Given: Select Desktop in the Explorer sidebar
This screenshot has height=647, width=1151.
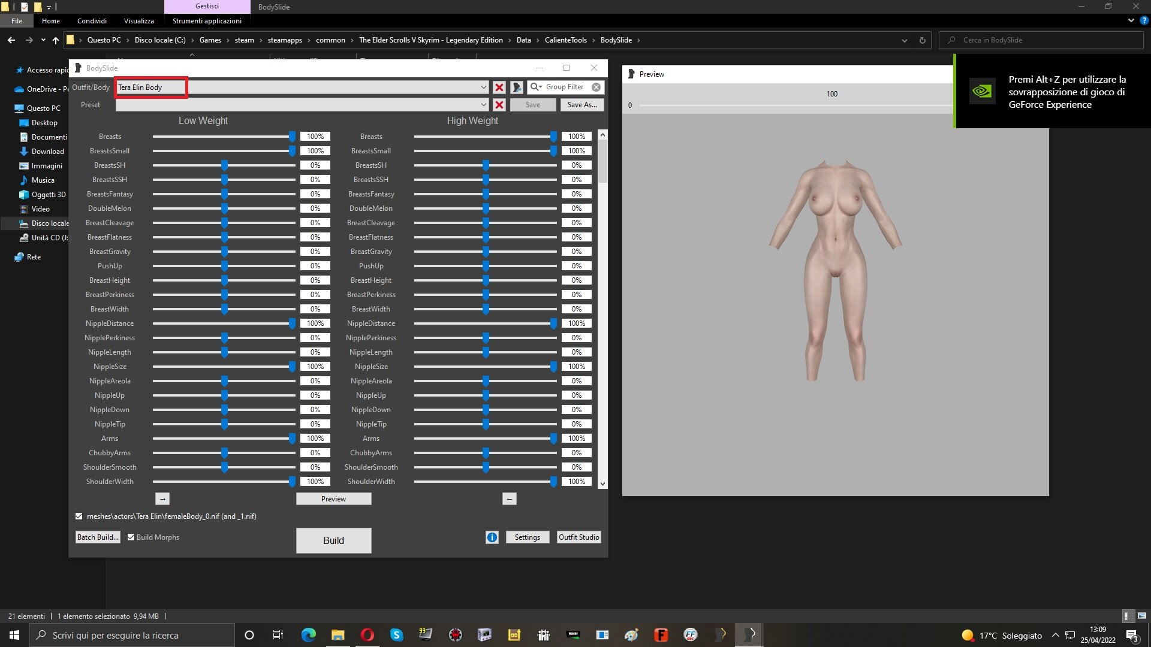Looking at the screenshot, I should [x=44, y=123].
